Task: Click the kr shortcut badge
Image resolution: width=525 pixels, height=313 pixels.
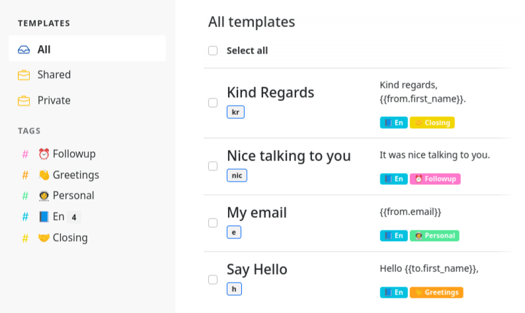Action: click(x=235, y=112)
